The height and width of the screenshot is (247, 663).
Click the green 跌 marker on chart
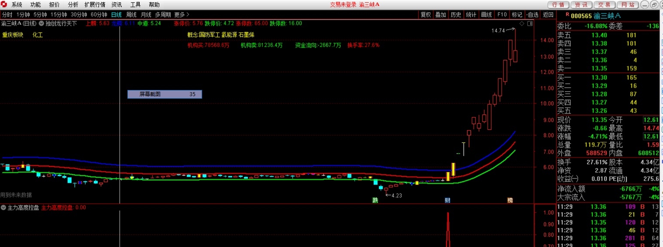[x=374, y=200]
